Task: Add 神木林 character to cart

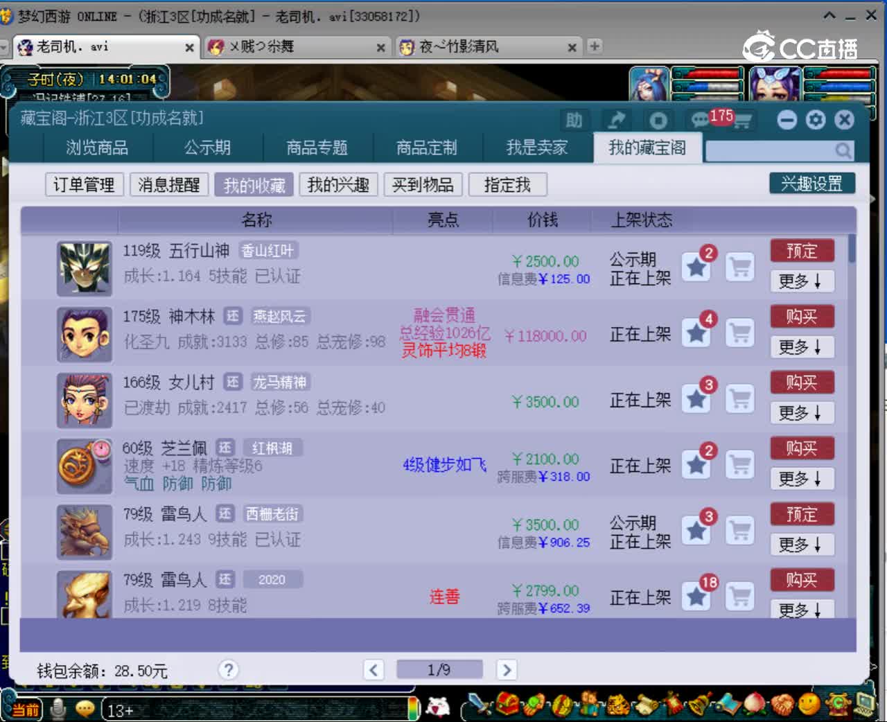Action: [x=740, y=333]
